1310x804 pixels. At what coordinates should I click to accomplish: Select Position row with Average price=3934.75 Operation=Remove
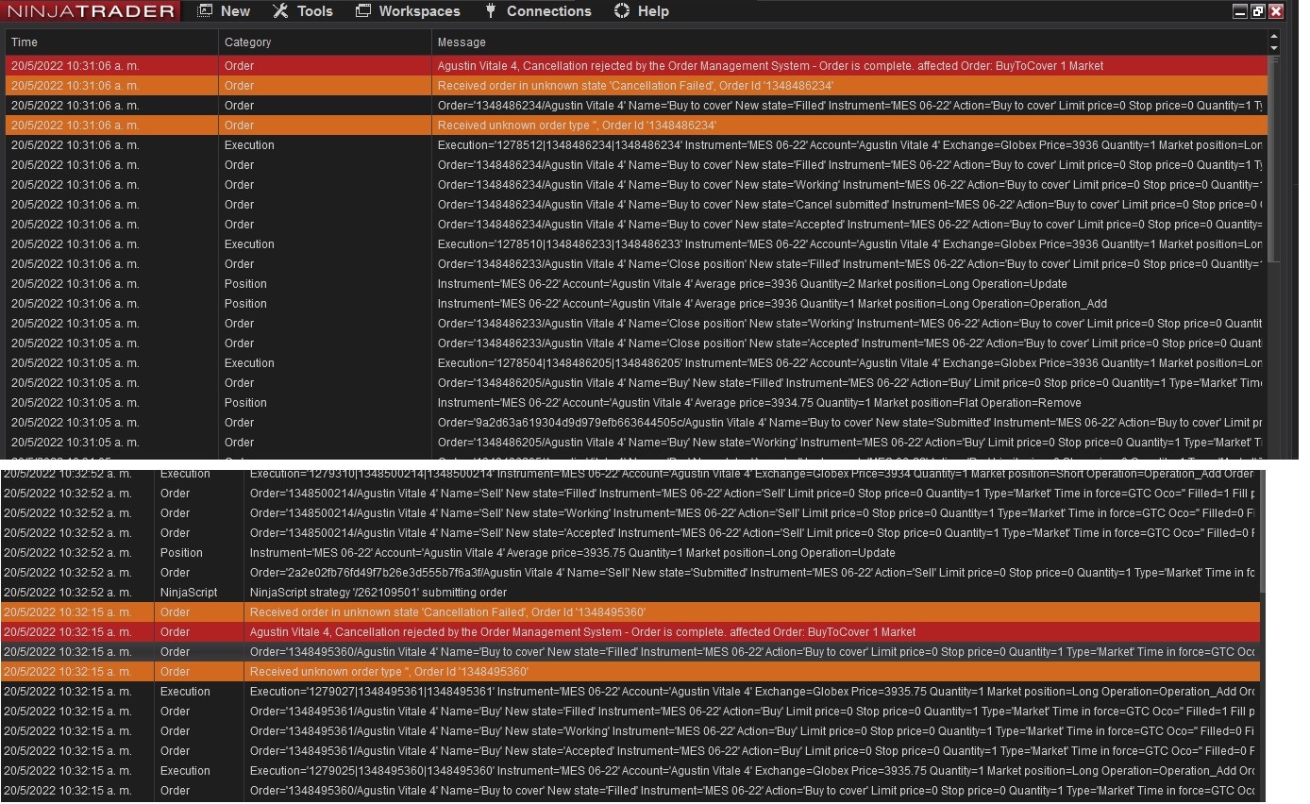click(636, 403)
